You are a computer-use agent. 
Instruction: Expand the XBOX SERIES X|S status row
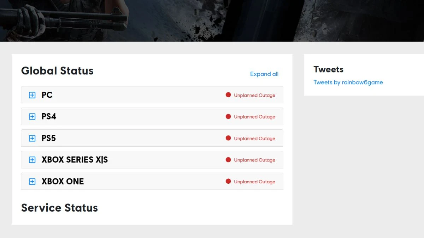(32, 160)
